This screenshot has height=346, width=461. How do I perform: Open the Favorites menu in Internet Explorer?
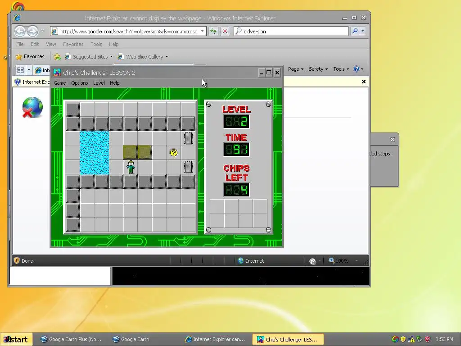tap(73, 44)
